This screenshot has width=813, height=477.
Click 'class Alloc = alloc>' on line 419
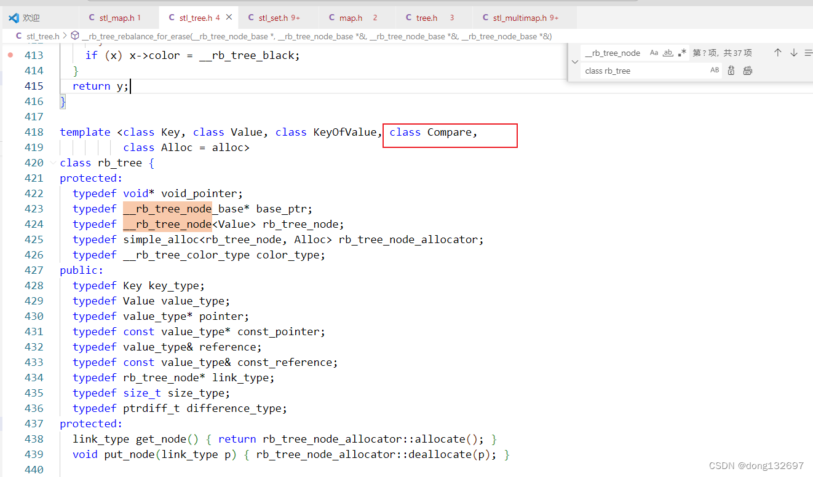[186, 147]
